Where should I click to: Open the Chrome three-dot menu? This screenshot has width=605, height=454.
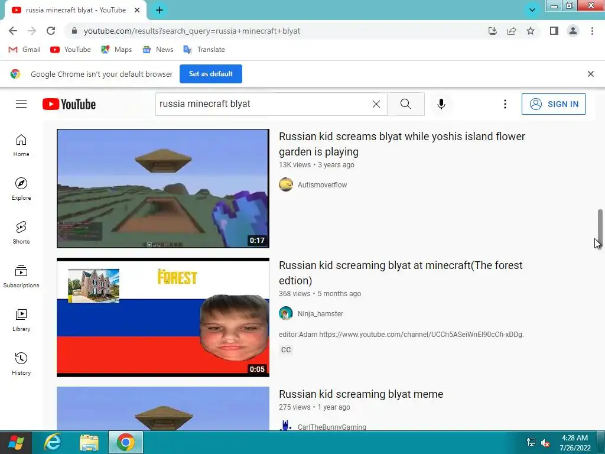(x=592, y=31)
